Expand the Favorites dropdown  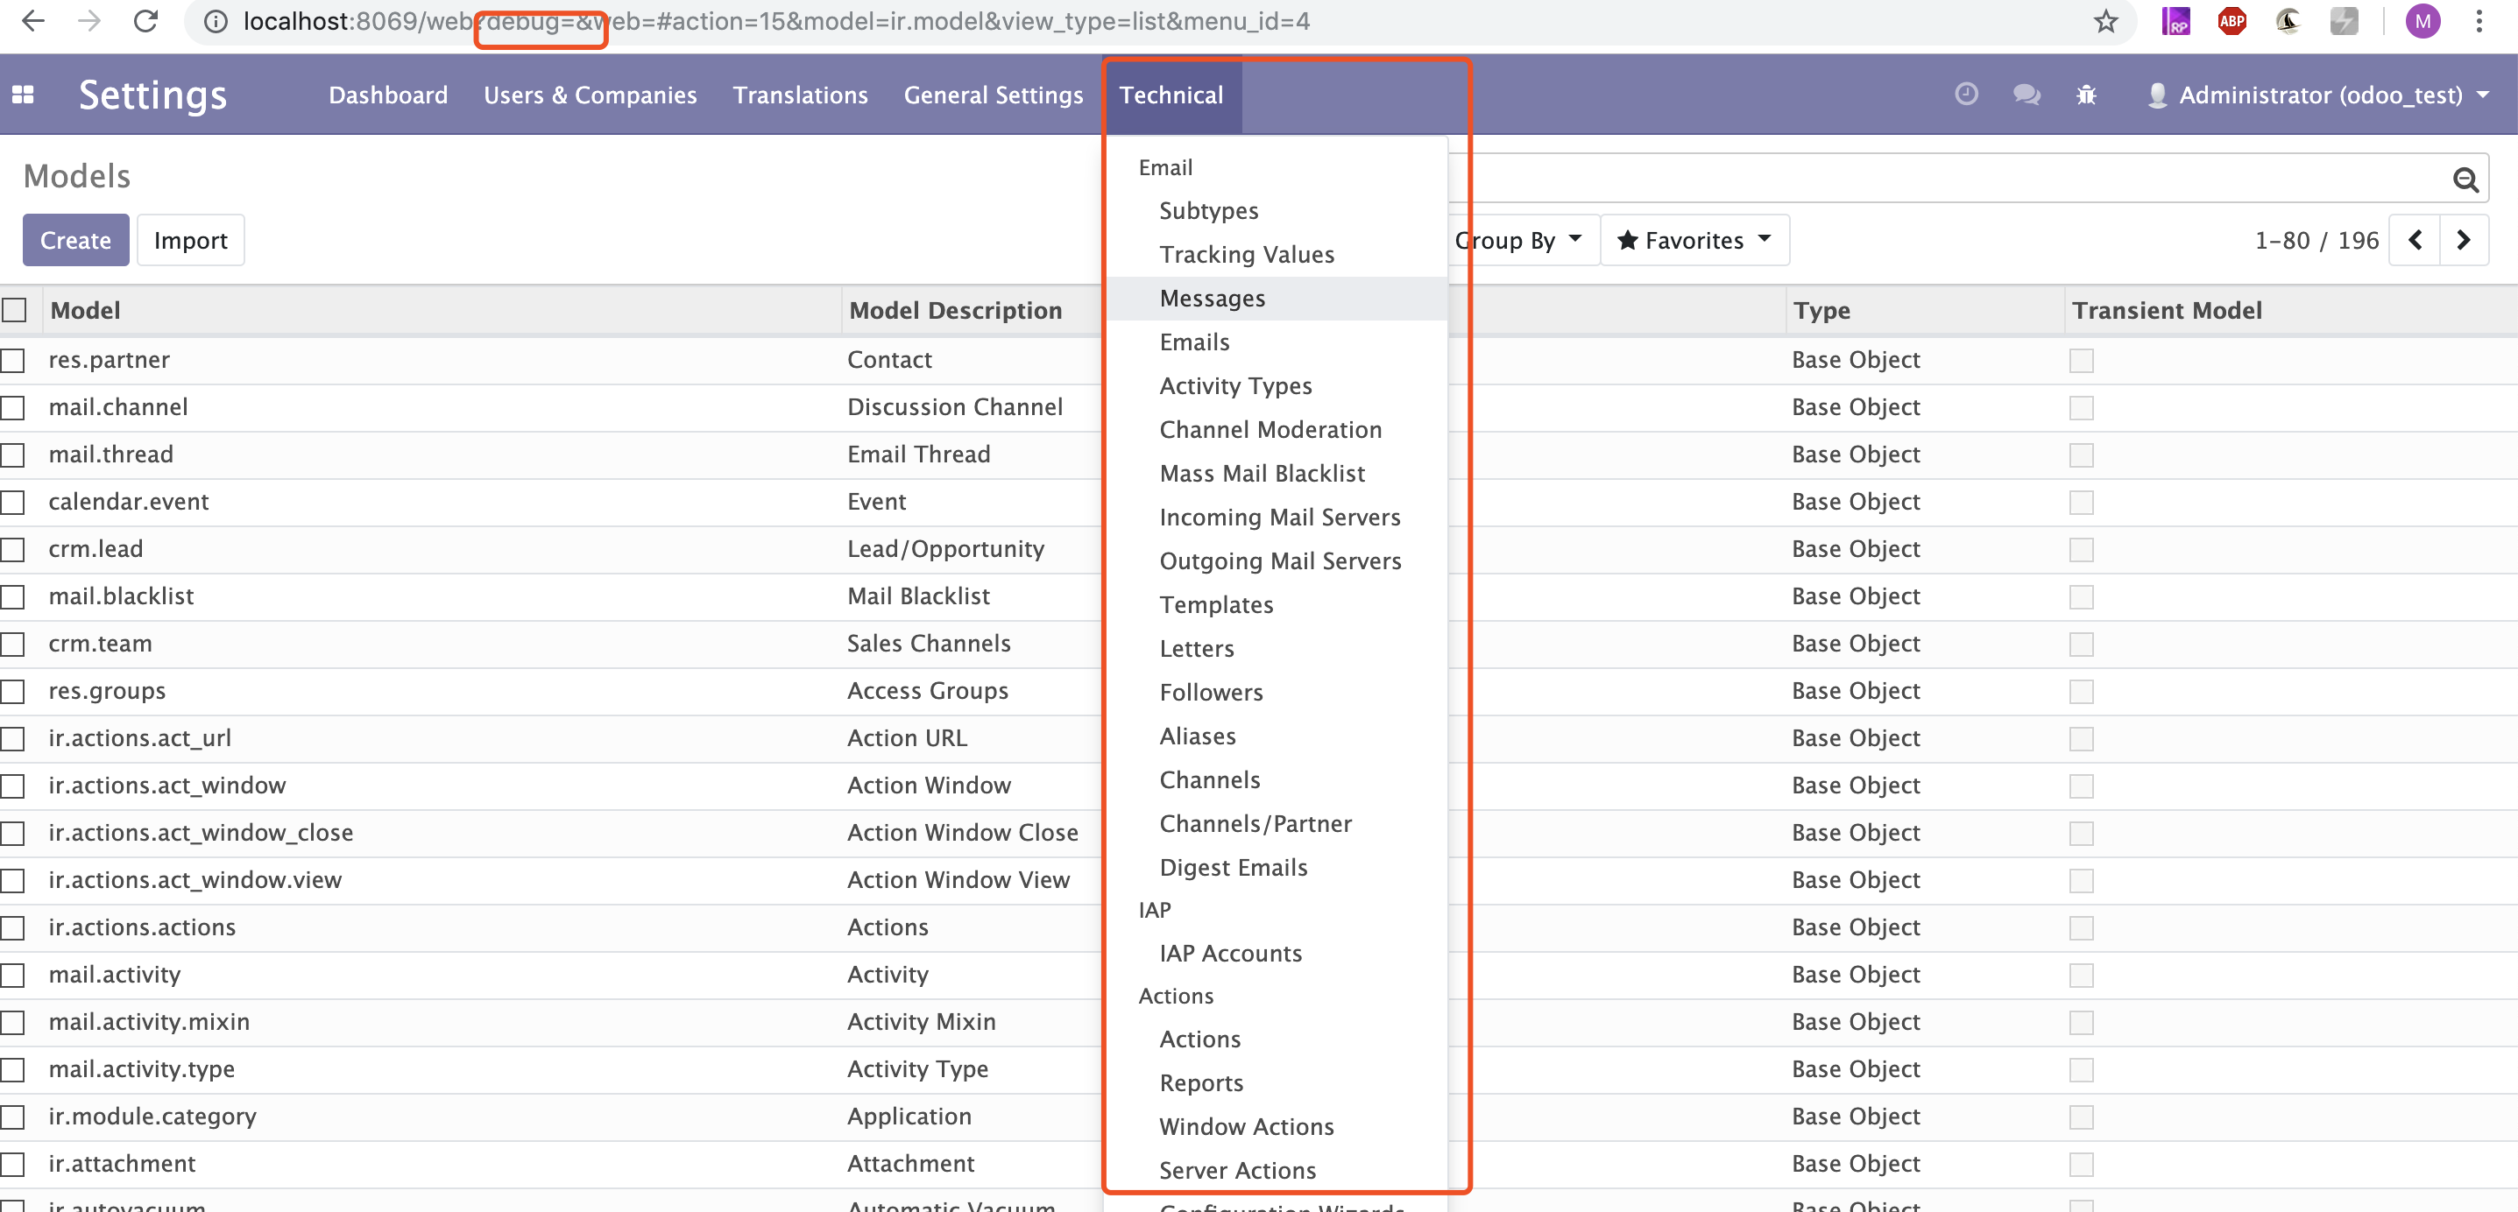click(x=1694, y=241)
